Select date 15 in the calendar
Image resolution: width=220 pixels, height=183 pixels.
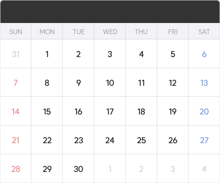[x=47, y=112]
